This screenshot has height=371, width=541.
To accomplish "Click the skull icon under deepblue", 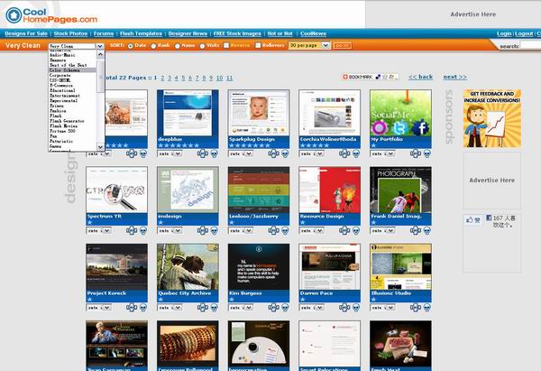I will [x=215, y=153].
